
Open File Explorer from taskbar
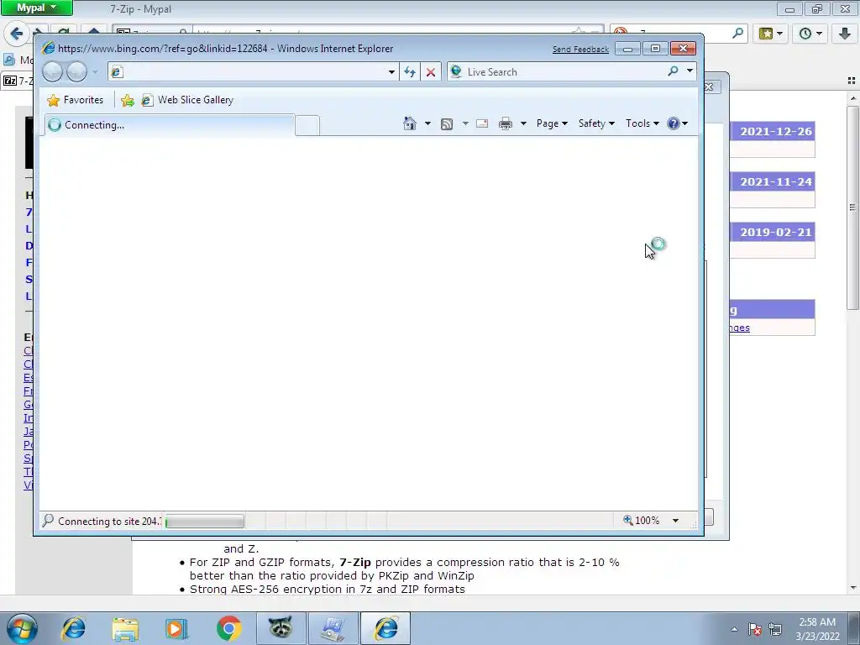125,628
